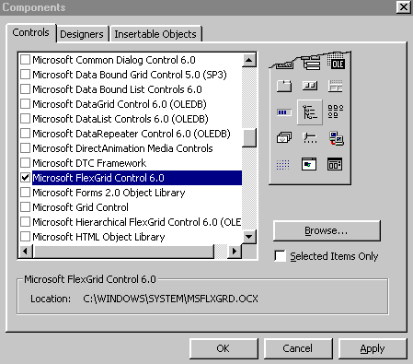The image size is (413, 364).
Task: Select the Microsoft DataRepeater Control 6.0 row text
Action: coord(132,134)
